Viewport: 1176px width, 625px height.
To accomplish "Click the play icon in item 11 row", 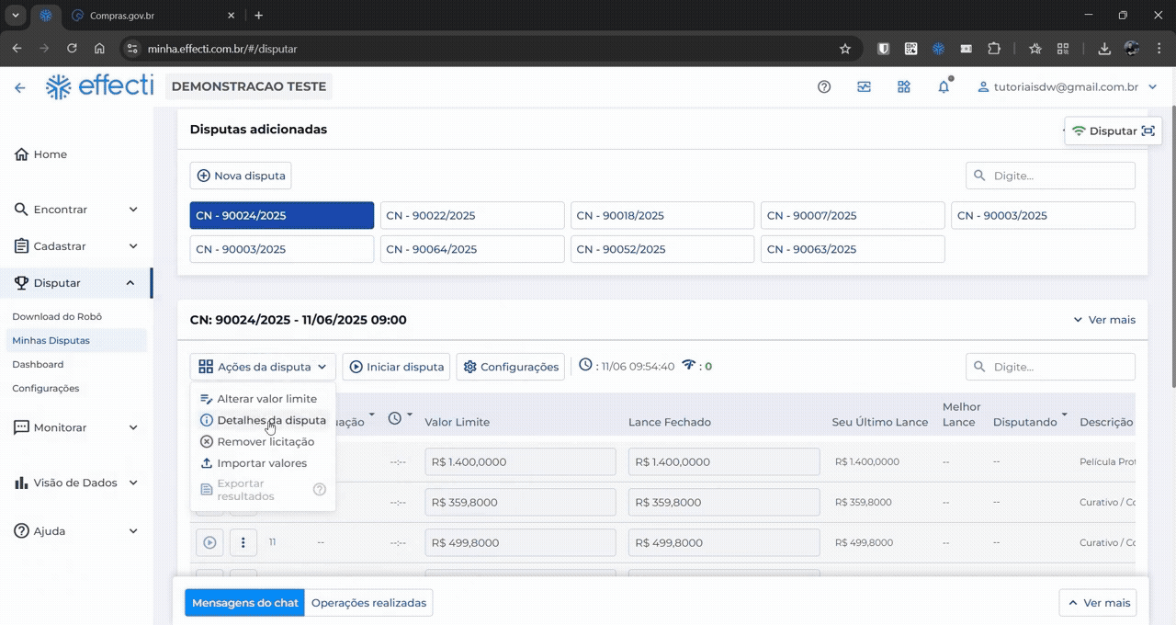I will pyautogui.click(x=209, y=543).
